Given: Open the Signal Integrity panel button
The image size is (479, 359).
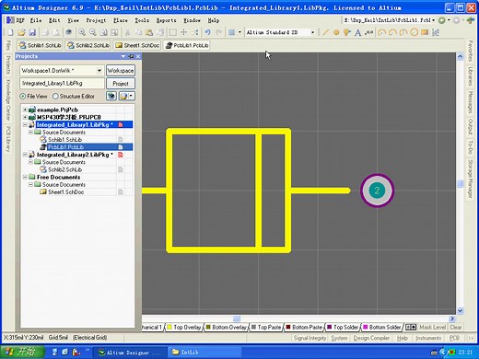Looking at the screenshot, I should 310,338.
